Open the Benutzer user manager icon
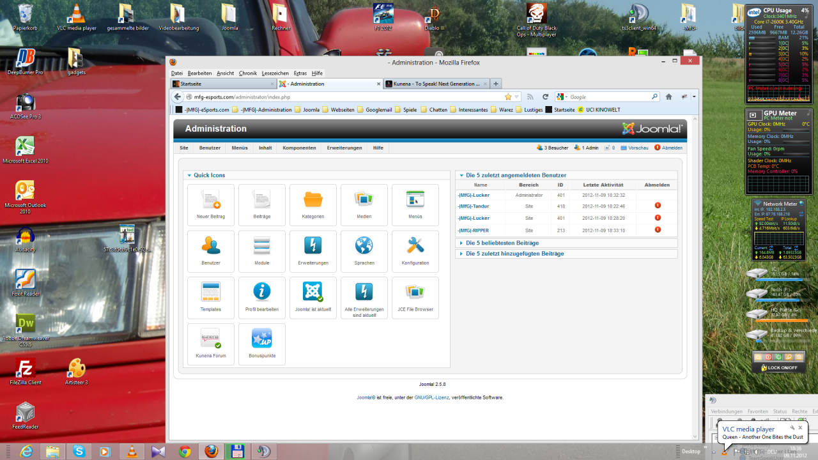This screenshot has width=818, height=460. coord(211,250)
